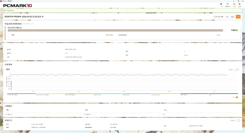Open the Home page icon

tap(221, 4)
